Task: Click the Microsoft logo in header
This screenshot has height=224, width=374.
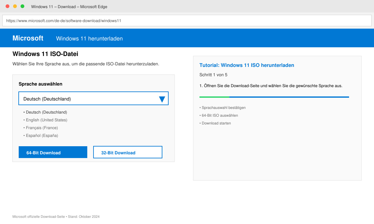Action: point(28,38)
